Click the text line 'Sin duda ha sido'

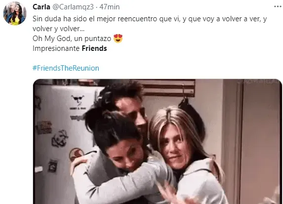pyautogui.click(x=150, y=19)
